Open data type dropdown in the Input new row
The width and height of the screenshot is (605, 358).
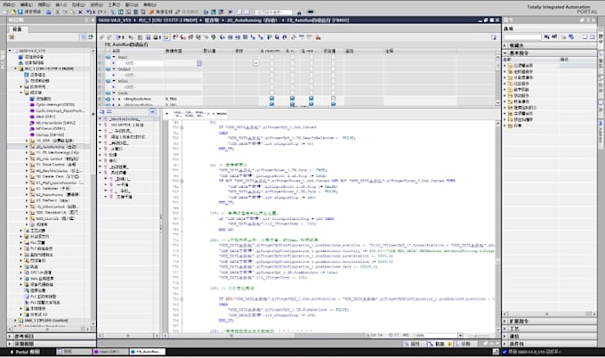[199, 63]
